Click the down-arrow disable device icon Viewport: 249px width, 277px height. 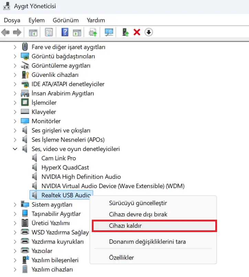tap(149, 32)
